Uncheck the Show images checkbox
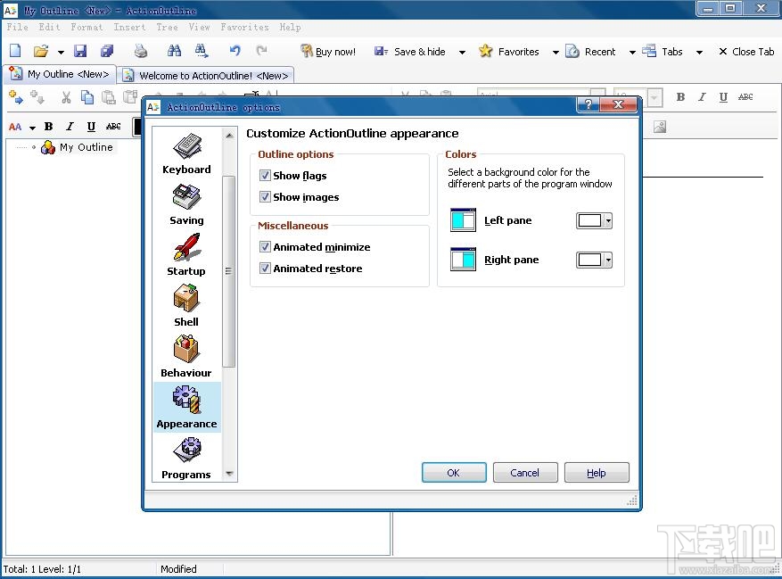Viewport: 782px width, 579px height. click(x=265, y=196)
